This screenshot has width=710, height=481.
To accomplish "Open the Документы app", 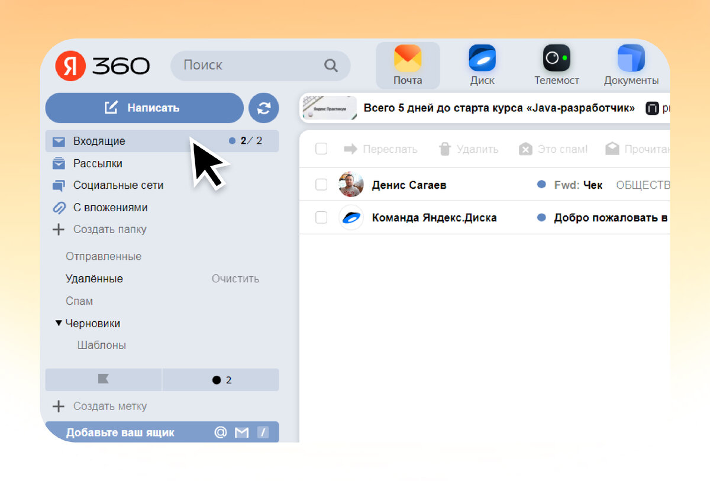I will [x=631, y=65].
